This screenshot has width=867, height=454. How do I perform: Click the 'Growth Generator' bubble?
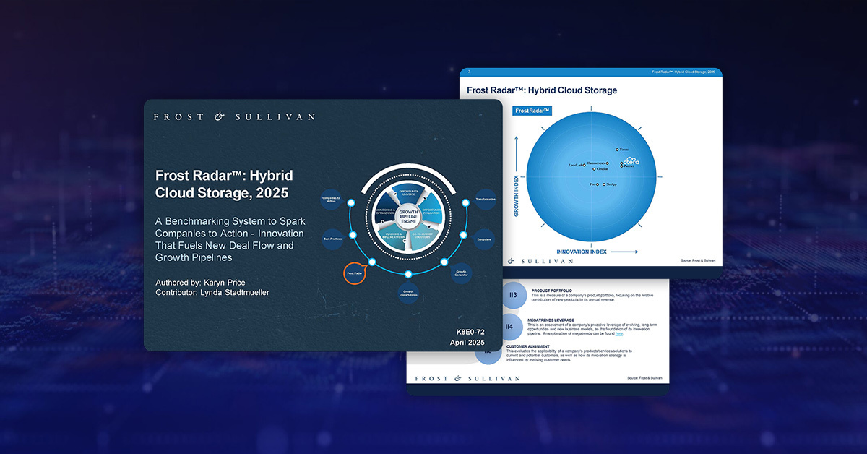(x=462, y=273)
